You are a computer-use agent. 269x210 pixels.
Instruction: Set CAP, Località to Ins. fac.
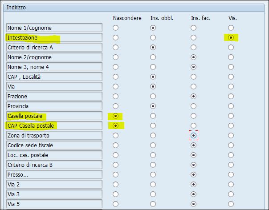click(194, 77)
